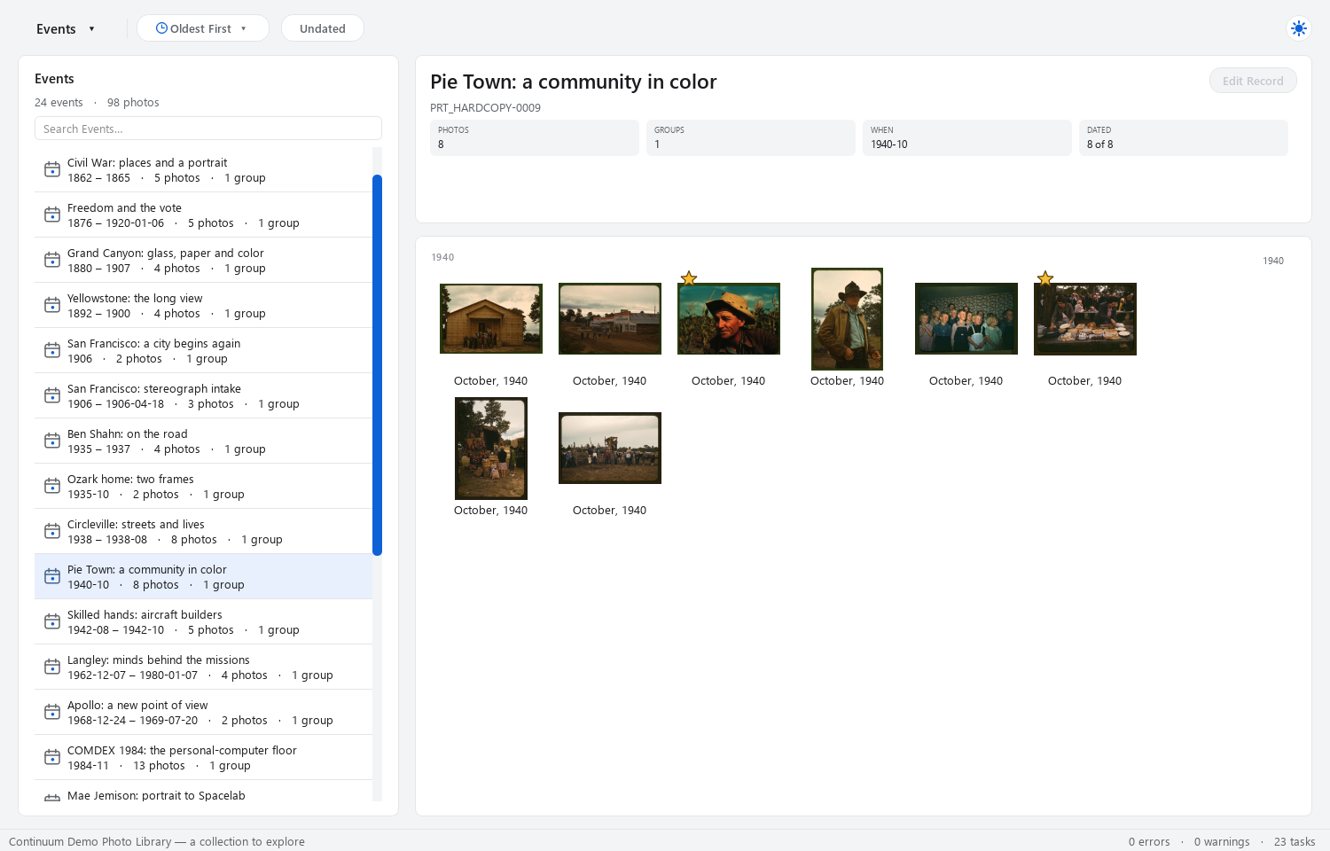Open the outdoor gathering field thumbnail

(x=610, y=448)
